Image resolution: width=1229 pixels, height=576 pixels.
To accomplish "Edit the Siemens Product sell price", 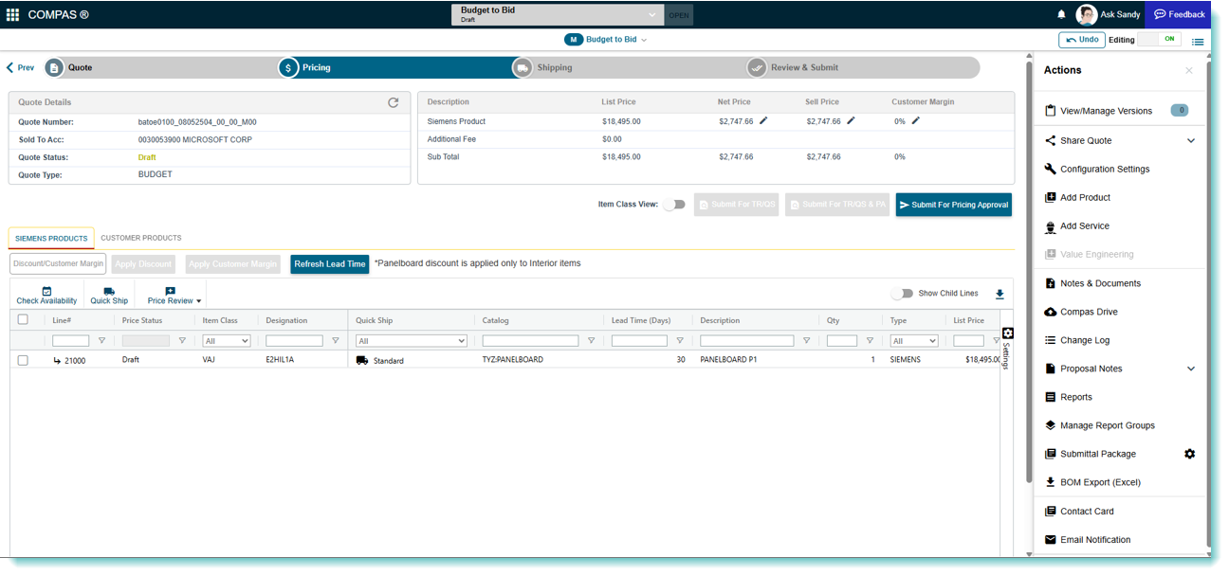I will (851, 120).
